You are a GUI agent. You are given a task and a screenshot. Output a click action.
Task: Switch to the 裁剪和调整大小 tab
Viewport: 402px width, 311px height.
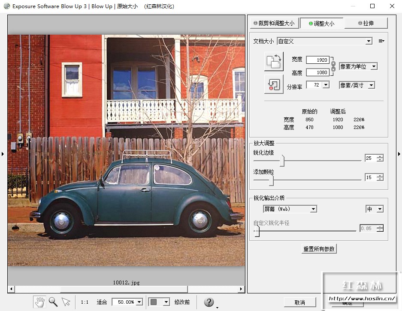click(x=274, y=23)
